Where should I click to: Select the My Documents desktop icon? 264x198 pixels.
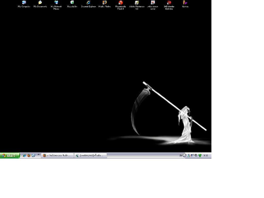pyautogui.click(x=40, y=4)
